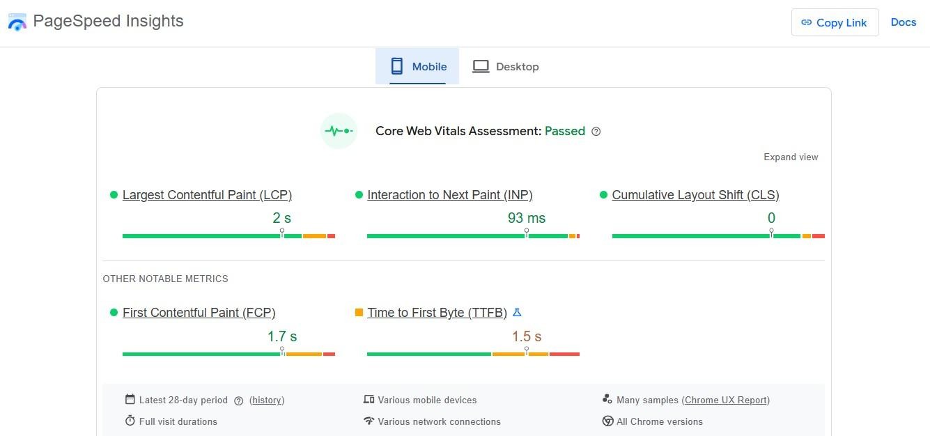Click the help icon next to Latest 28-day period
The image size is (930, 436).
coord(239,400)
